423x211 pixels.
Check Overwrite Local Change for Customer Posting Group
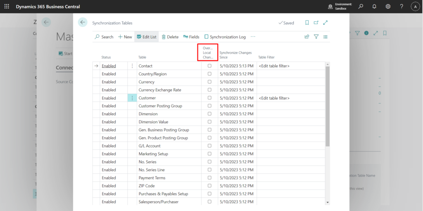pyautogui.click(x=209, y=106)
